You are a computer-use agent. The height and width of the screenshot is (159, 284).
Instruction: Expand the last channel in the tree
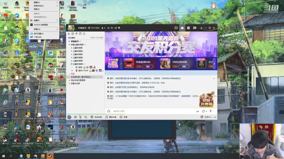click(69, 83)
